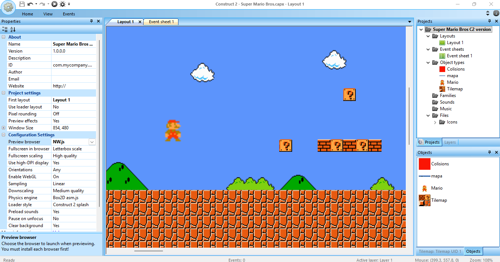Collapse the Super Mario Bros C2 version project node
Screen dimensions: 500x262
421,29
